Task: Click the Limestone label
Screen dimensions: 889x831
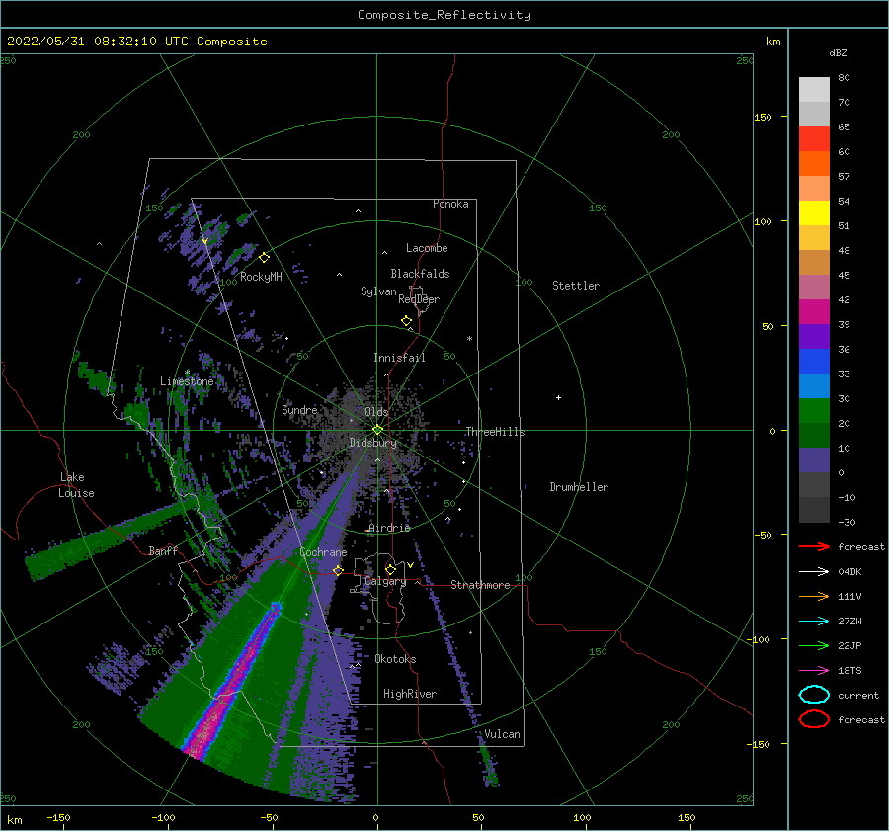Action: click(187, 381)
